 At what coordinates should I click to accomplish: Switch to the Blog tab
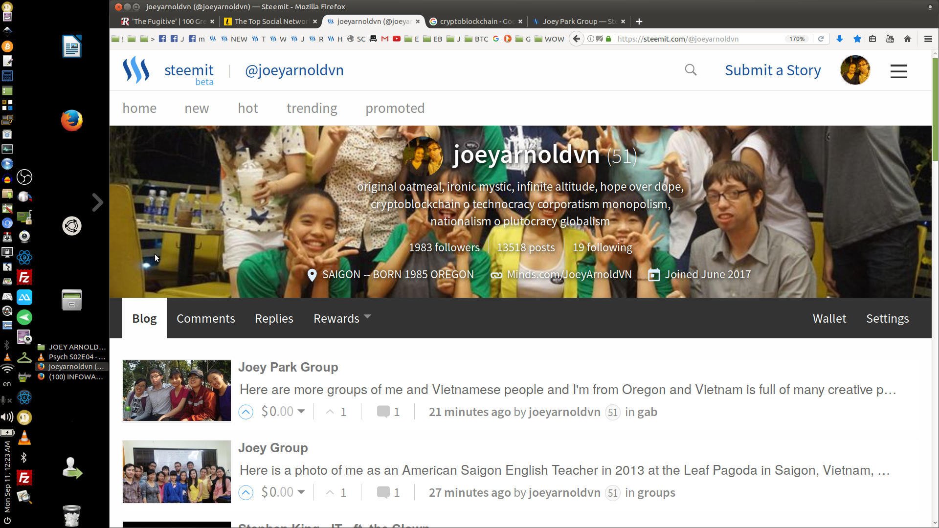point(144,318)
